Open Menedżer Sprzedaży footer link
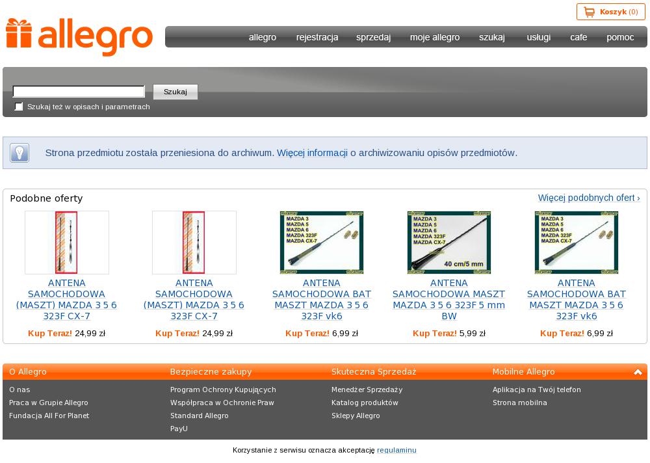The height and width of the screenshot is (463, 650). (x=367, y=390)
